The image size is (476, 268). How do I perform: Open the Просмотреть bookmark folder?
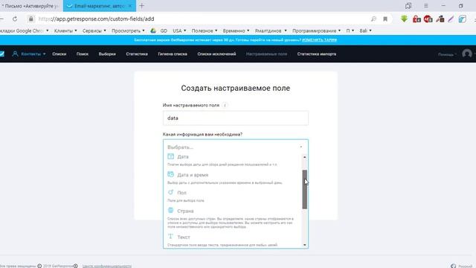pyautogui.click(x=128, y=31)
